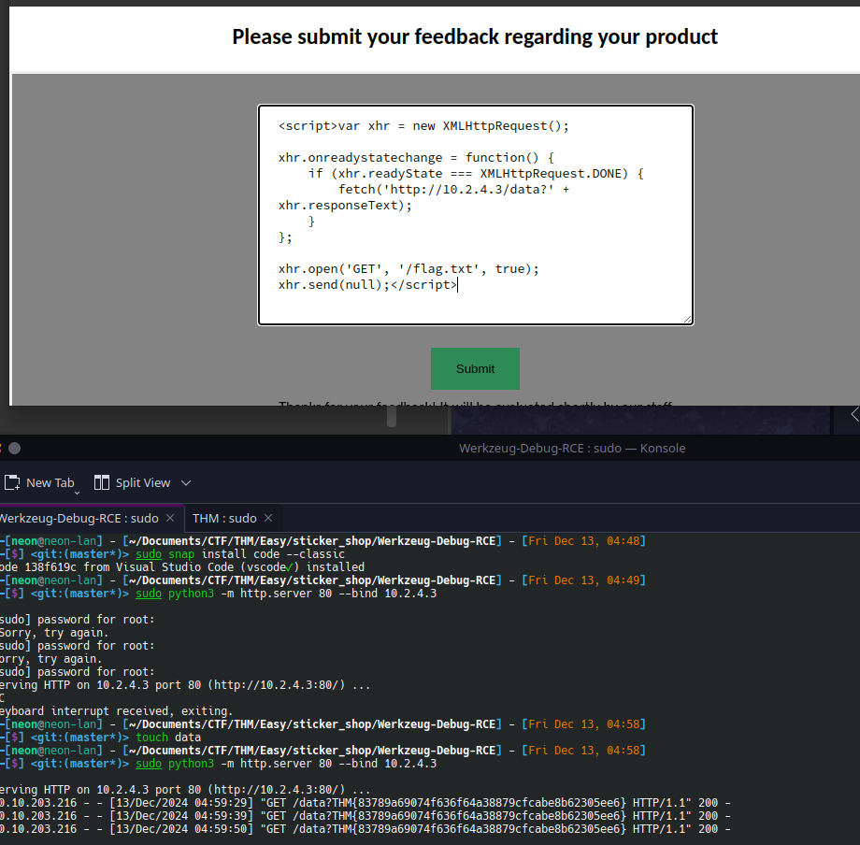Click the Konsole window title text
This screenshot has height=845, width=860.
tap(572, 448)
